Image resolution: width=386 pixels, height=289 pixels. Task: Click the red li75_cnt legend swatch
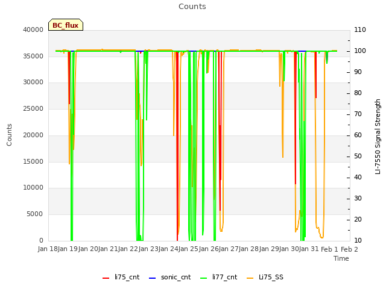click(106, 278)
